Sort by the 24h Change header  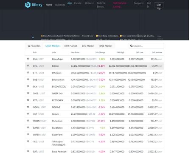pyautogui.click(x=100, y=52)
